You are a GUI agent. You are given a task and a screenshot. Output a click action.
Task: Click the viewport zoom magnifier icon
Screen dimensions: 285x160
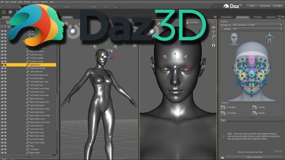[x=214, y=36]
